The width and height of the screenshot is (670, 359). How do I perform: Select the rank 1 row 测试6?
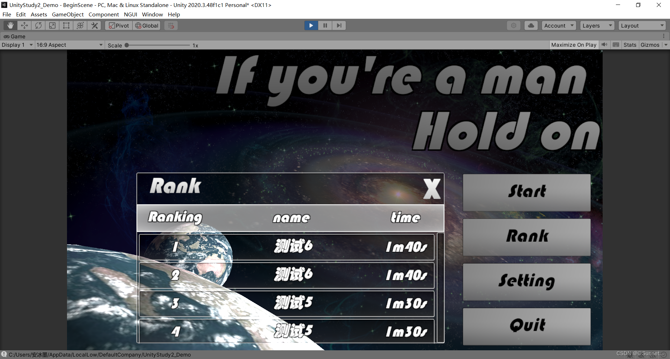[x=286, y=247]
